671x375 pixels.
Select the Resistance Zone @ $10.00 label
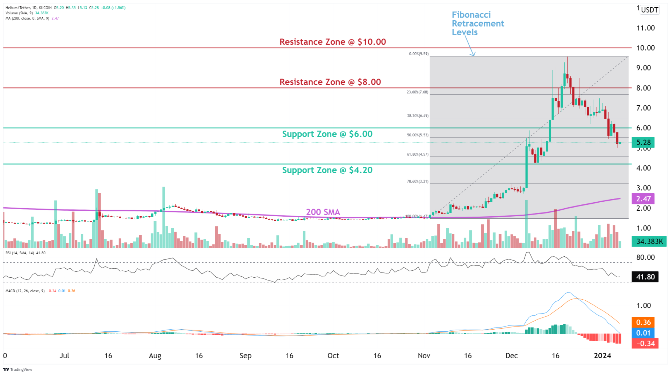[332, 42]
